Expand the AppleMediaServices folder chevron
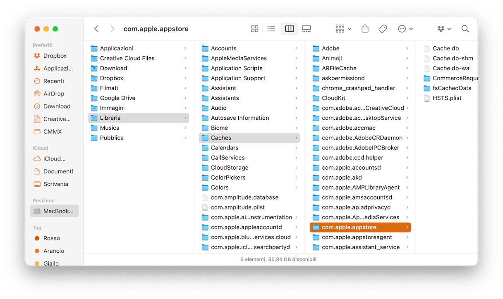This screenshot has height=299, width=503. click(296, 58)
